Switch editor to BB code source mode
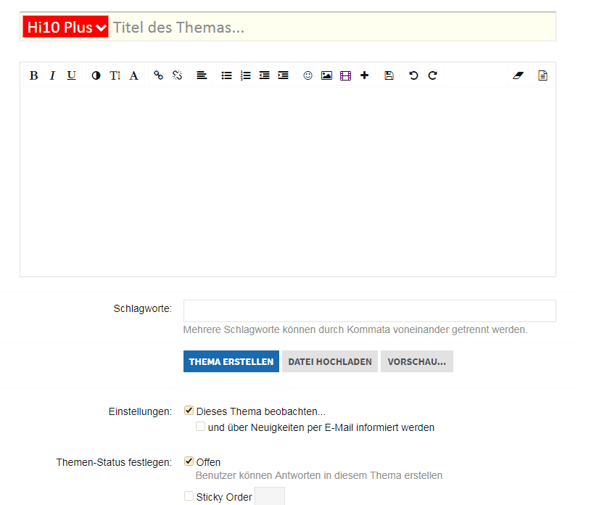This screenshot has height=505, width=615. [542, 75]
